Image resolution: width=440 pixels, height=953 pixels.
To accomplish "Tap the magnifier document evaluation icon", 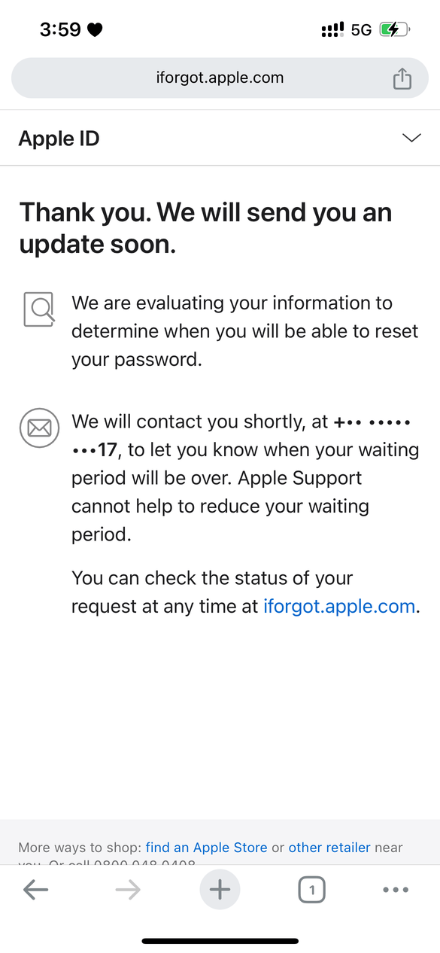I will [39, 309].
